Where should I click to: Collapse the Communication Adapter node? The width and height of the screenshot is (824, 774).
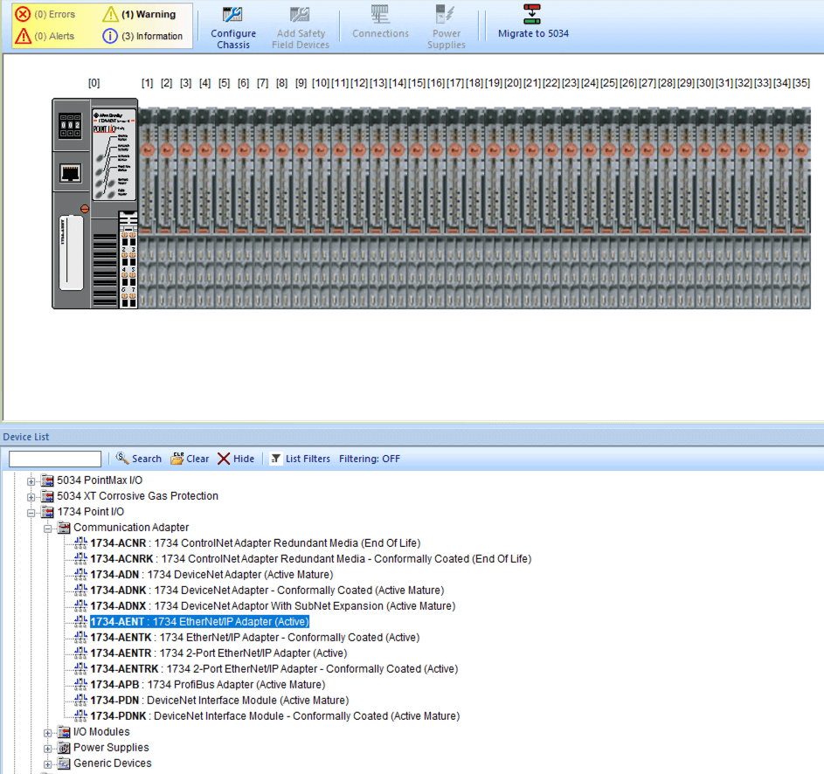tap(48, 529)
